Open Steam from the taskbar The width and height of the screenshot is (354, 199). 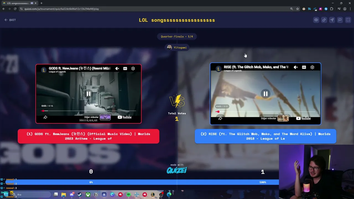[80, 195]
